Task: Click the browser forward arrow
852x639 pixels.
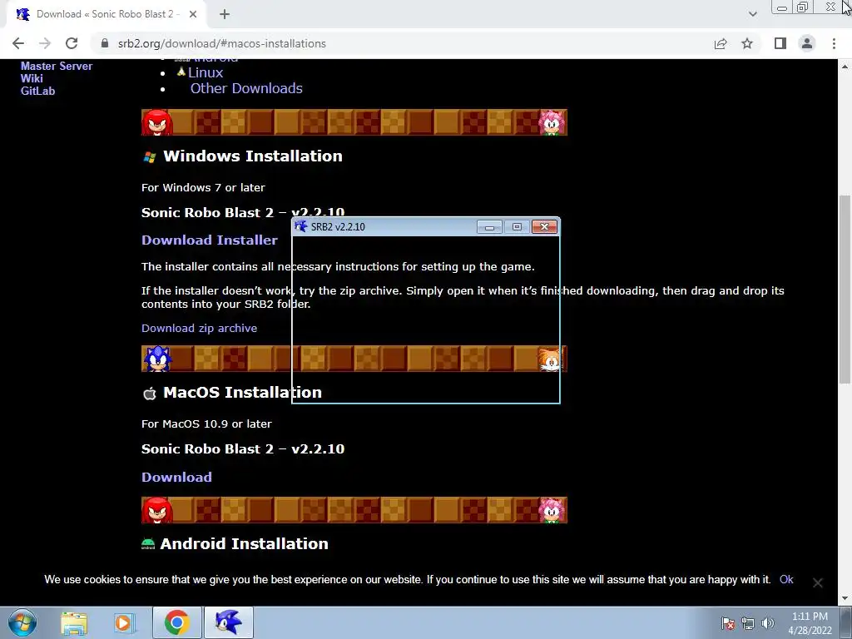Action: [x=45, y=43]
